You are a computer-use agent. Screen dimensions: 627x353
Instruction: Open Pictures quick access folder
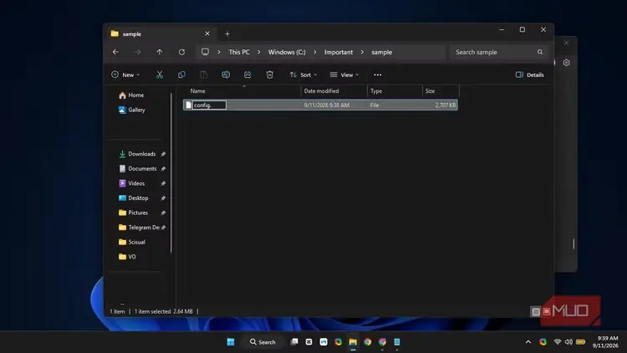[134, 212]
